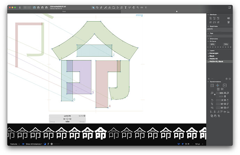Select the arrow Select tool in toolbar
The height and width of the screenshot is (155, 240).
(93, 7)
